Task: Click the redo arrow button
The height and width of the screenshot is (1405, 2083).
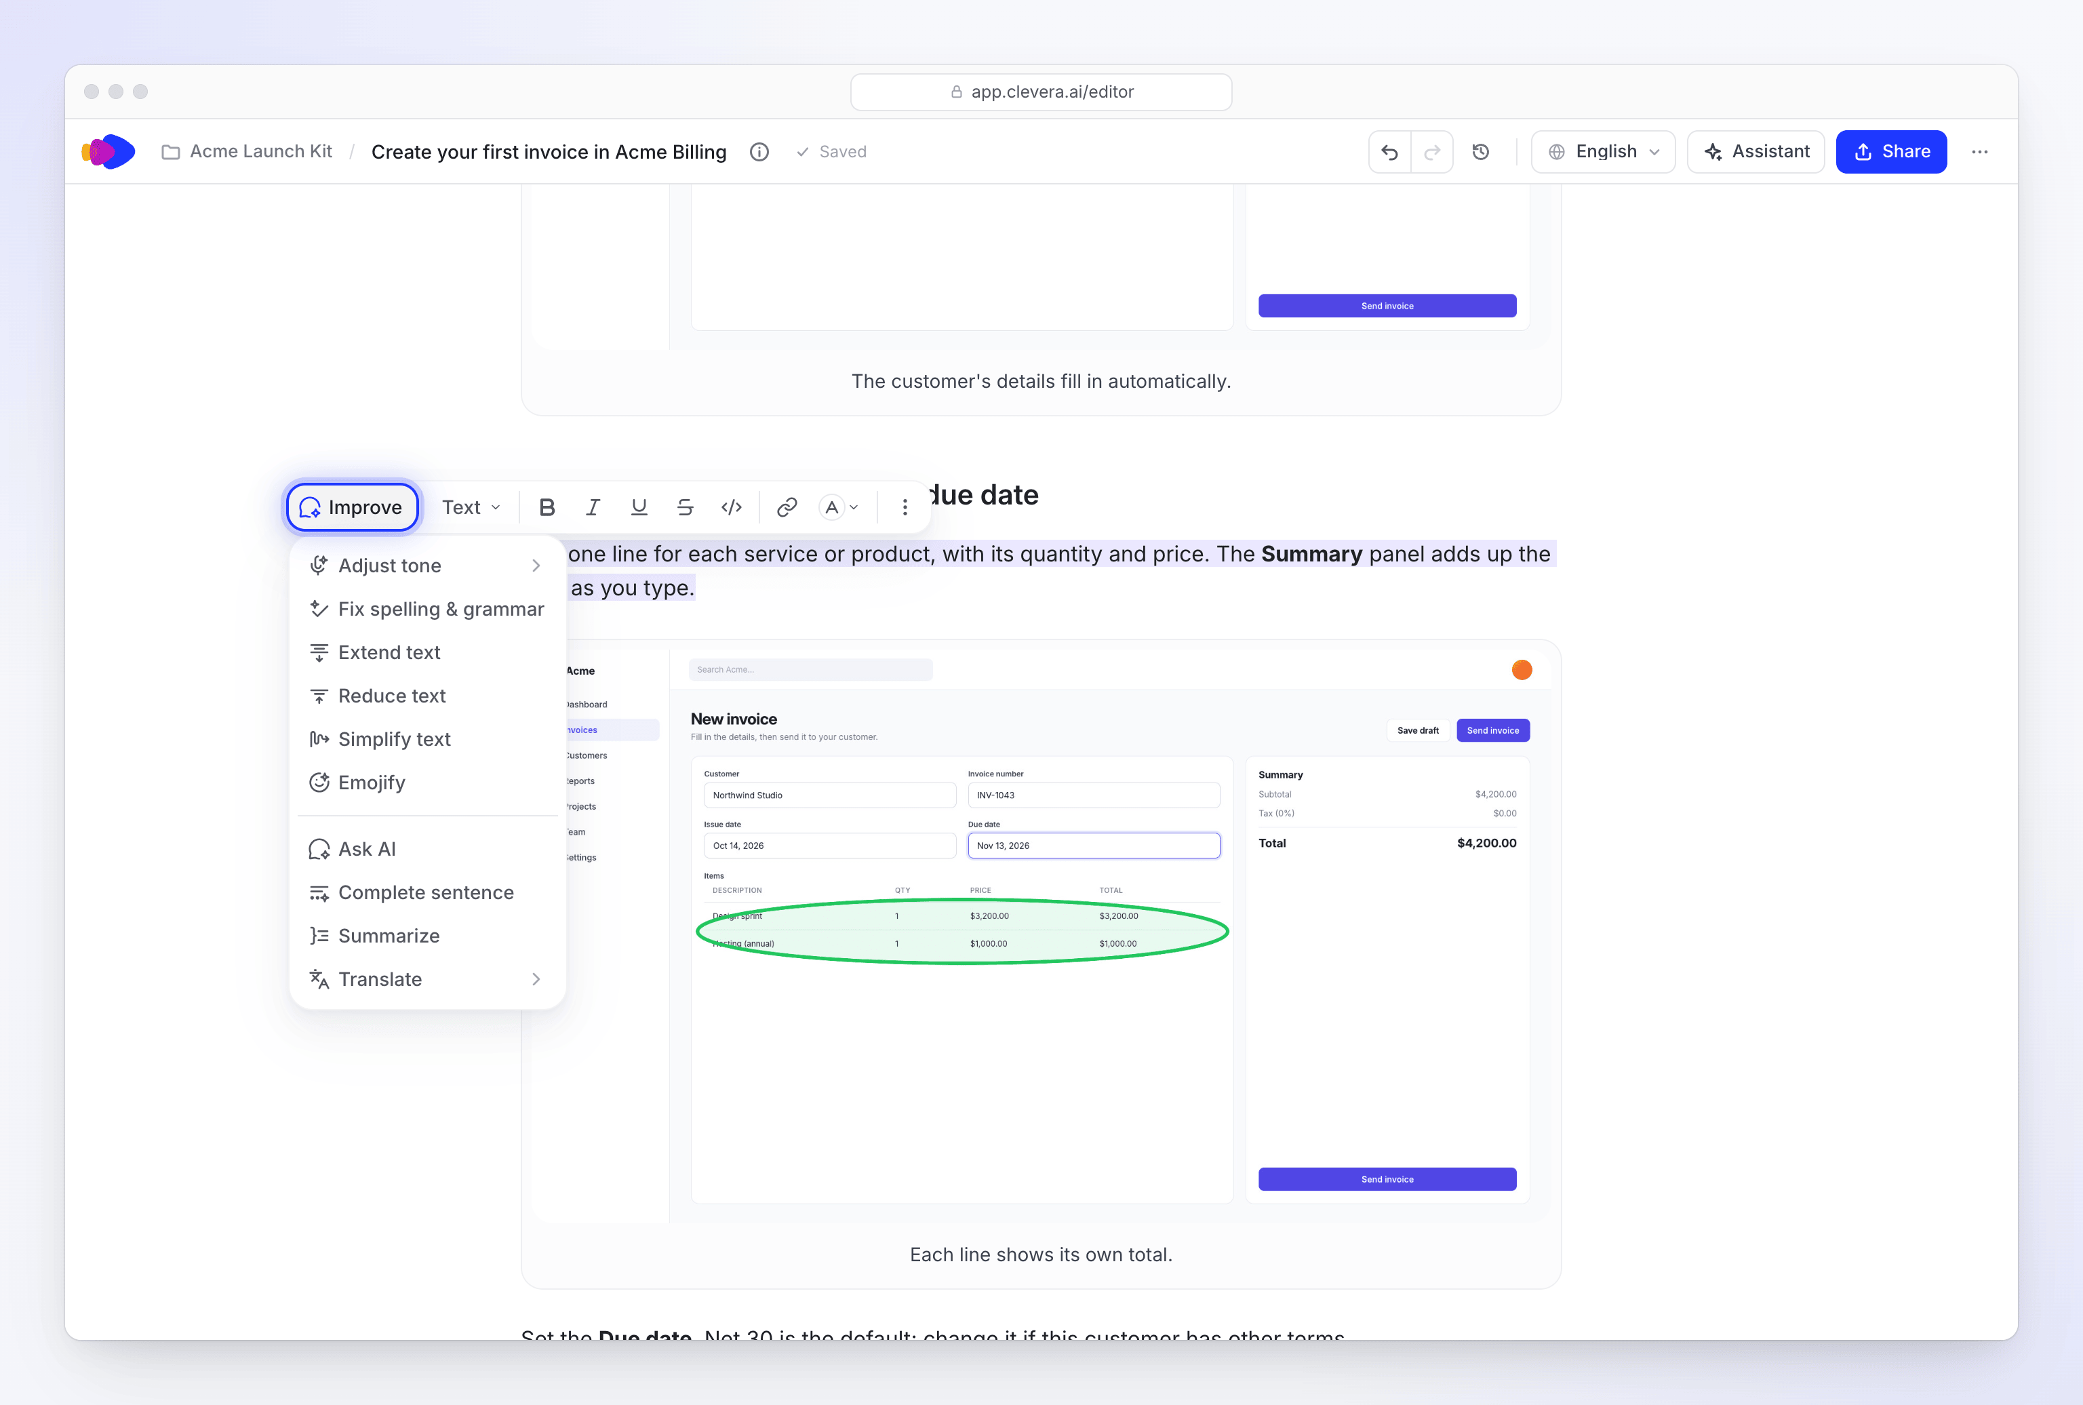Action: pyautogui.click(x=1431, y=151)
